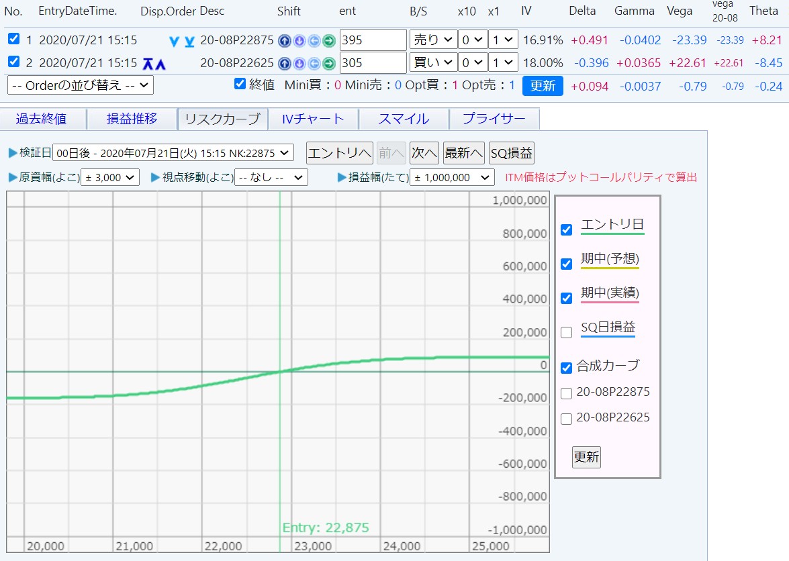Click the green エントリ日 legend line
Viewport: 789px width, 561px height.
point(612,234)
